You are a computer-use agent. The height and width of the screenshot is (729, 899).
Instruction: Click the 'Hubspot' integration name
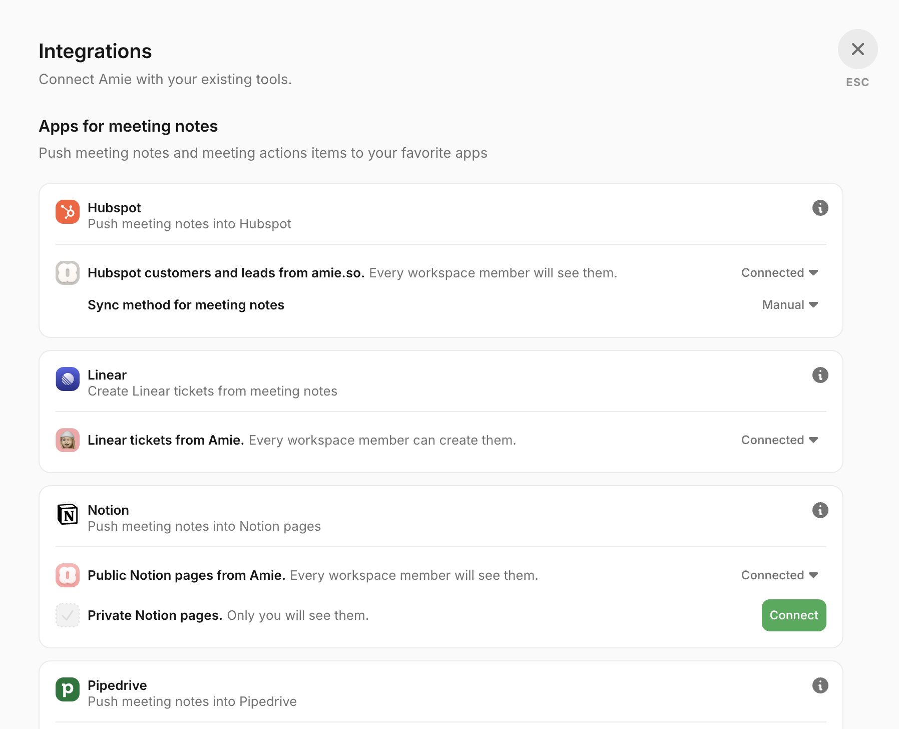(114, 208)
